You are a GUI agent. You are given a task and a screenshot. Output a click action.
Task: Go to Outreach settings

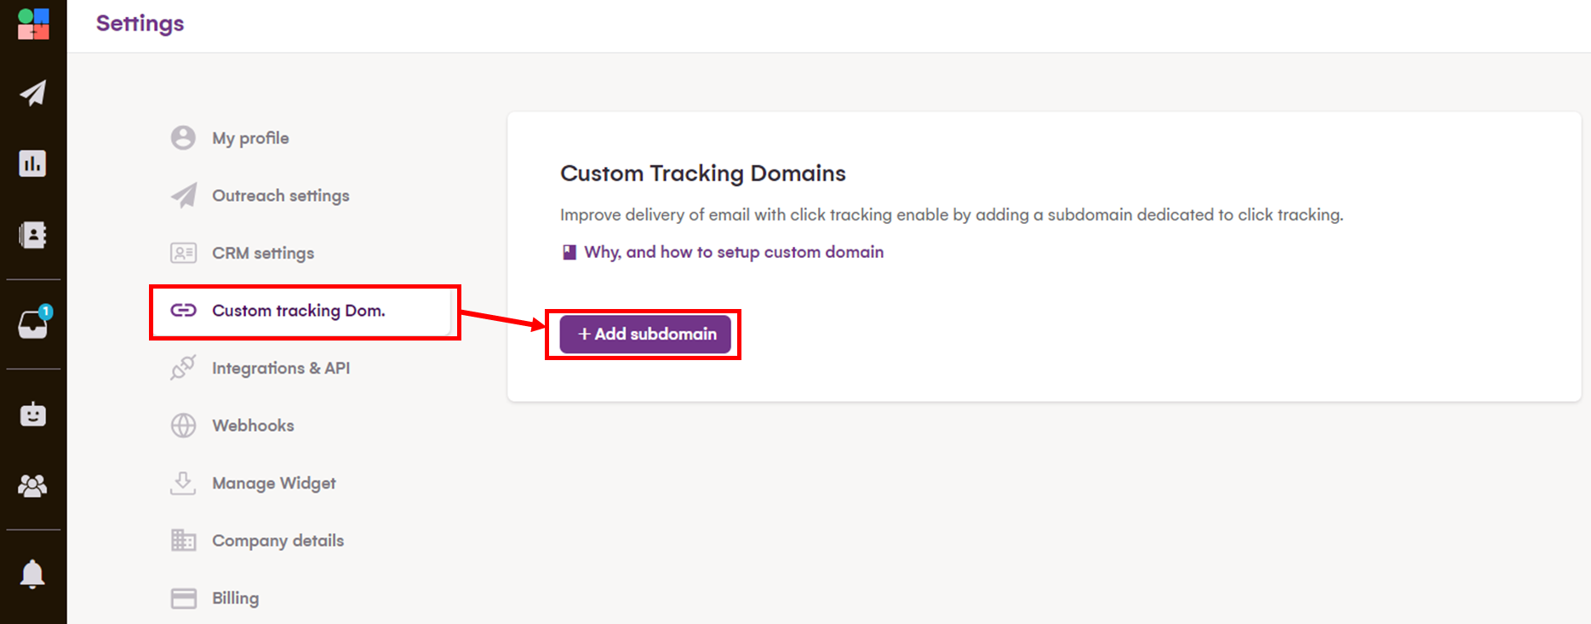(x=280, y=196)
